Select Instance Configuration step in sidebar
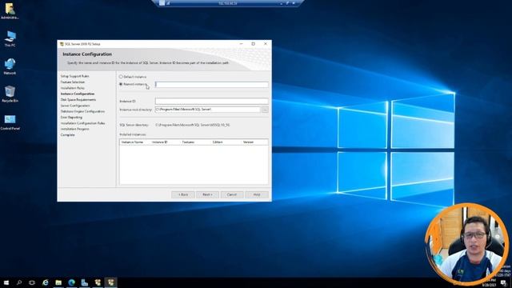 click(x=78, y=94)
